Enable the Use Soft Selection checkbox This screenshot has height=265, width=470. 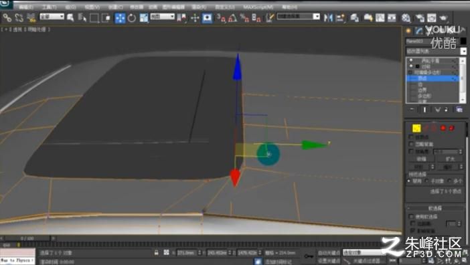click(x=411, y=216)
